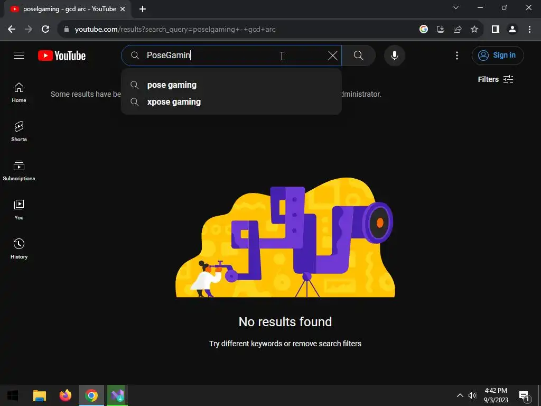Open Visual Studio Installer taskbar icon
The height and width of the screenshot is (406, 541).
(117, 395)
